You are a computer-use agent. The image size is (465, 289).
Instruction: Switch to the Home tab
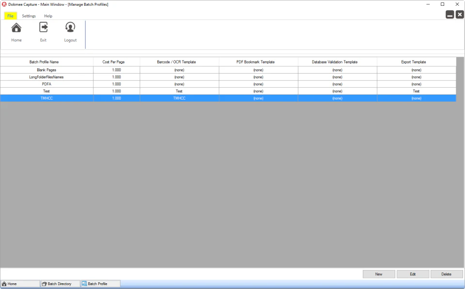20,284
